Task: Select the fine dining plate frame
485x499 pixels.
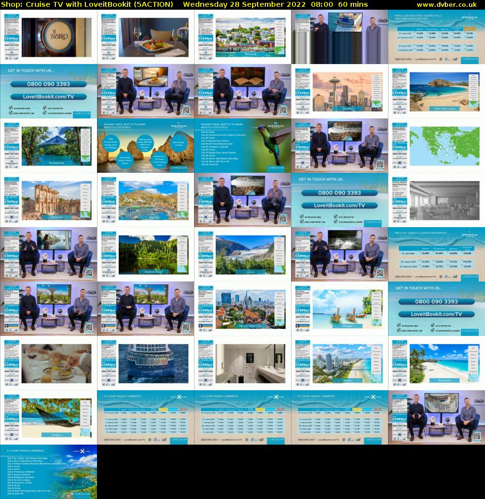Action: click(48, 363)
